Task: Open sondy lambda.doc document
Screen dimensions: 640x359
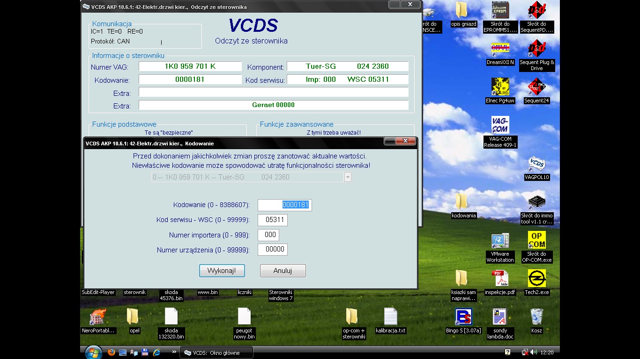Action: tap(500, 324)
